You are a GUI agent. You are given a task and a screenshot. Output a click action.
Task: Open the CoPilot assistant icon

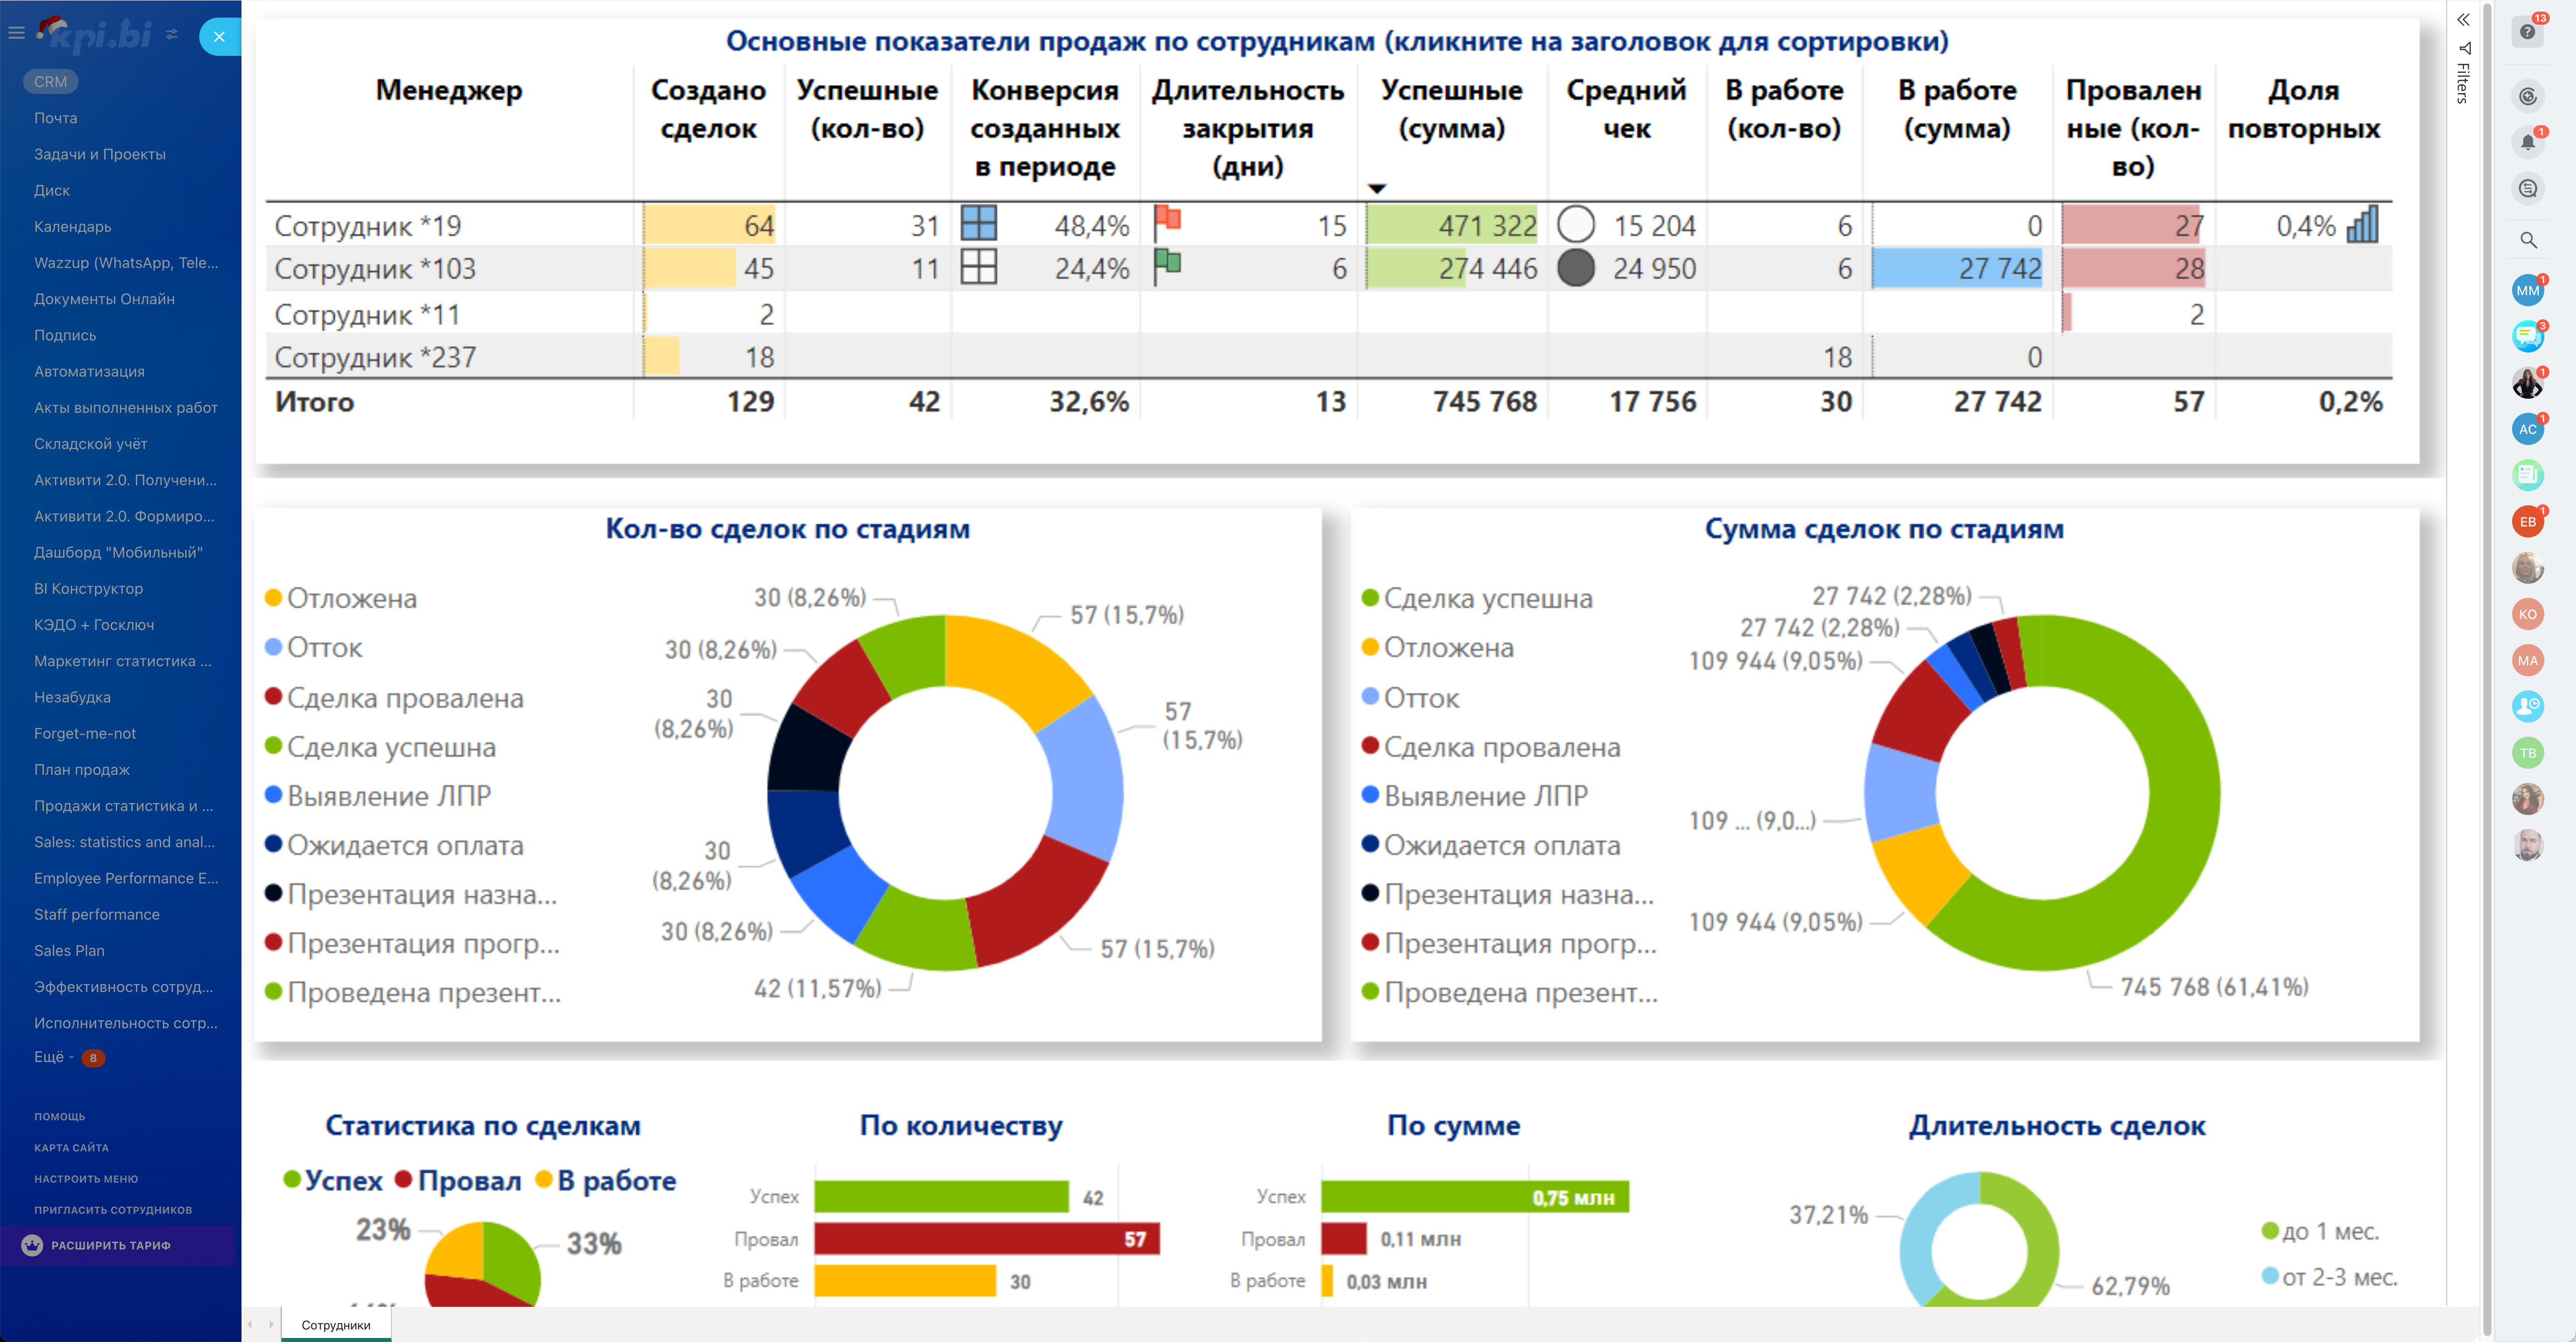coord(2527,97)
